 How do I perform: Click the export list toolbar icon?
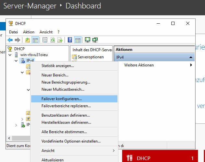click(x=60, y=40)
